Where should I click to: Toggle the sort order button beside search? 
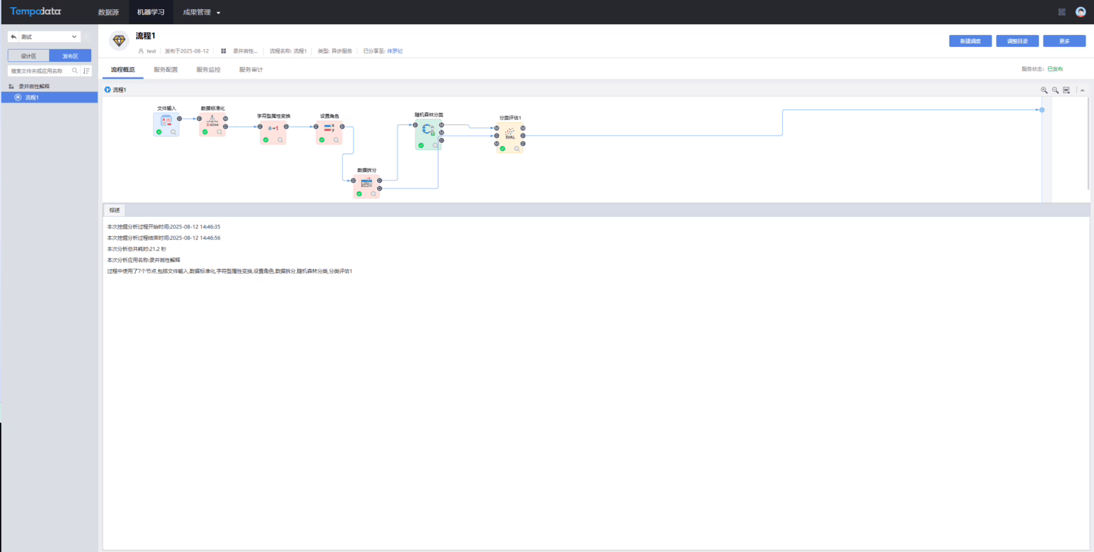(87, 70)
